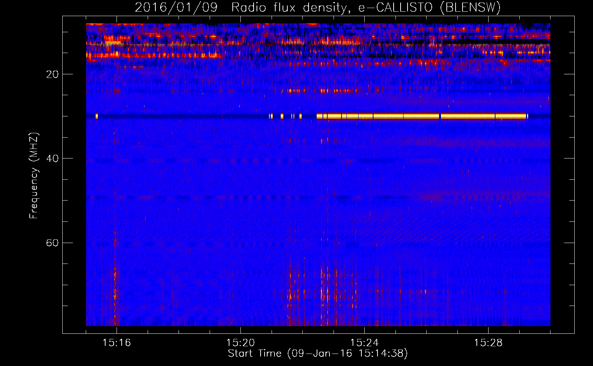The height and width of the screenshot is (366, 593).
Task: Click the long bright yellow band near 30 MHz
Action: click(422, 116)
